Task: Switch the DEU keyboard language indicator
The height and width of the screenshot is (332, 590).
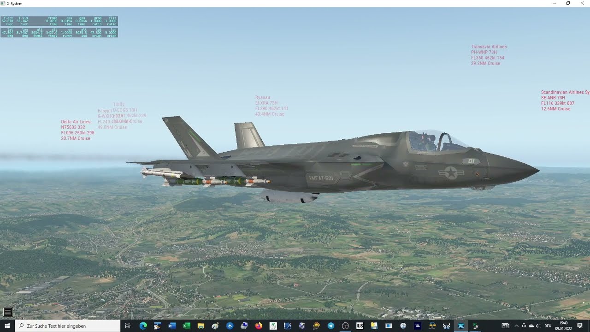Action: [x=548, y=326]
